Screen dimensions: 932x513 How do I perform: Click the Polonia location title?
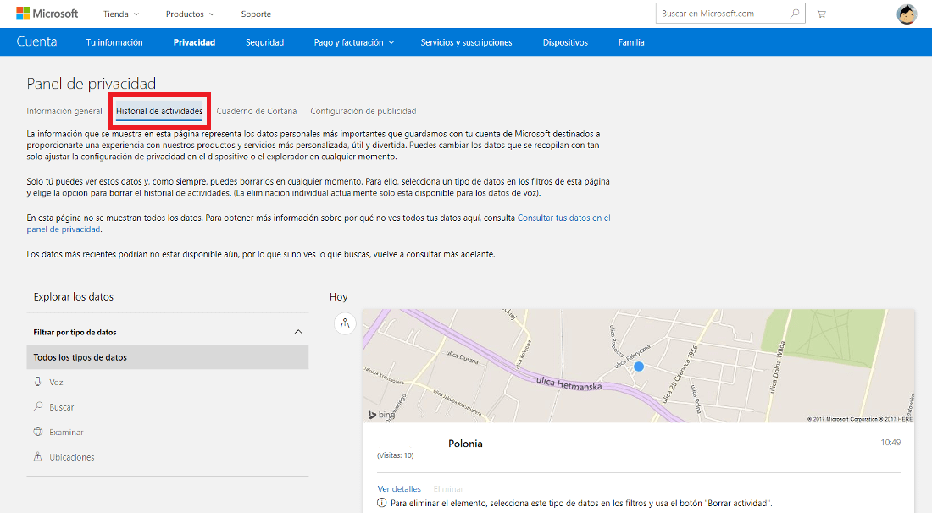(x=465, y=444)
